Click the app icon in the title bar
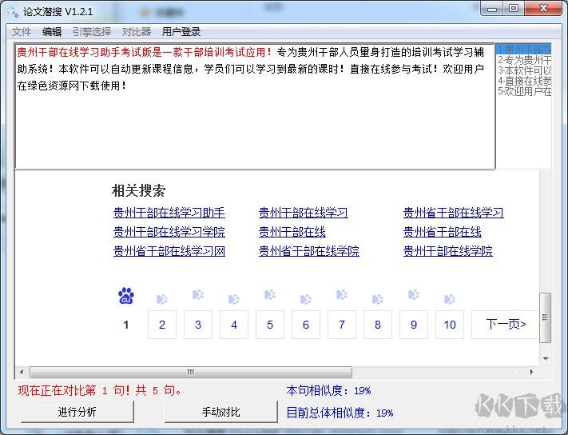 point(11,11)
